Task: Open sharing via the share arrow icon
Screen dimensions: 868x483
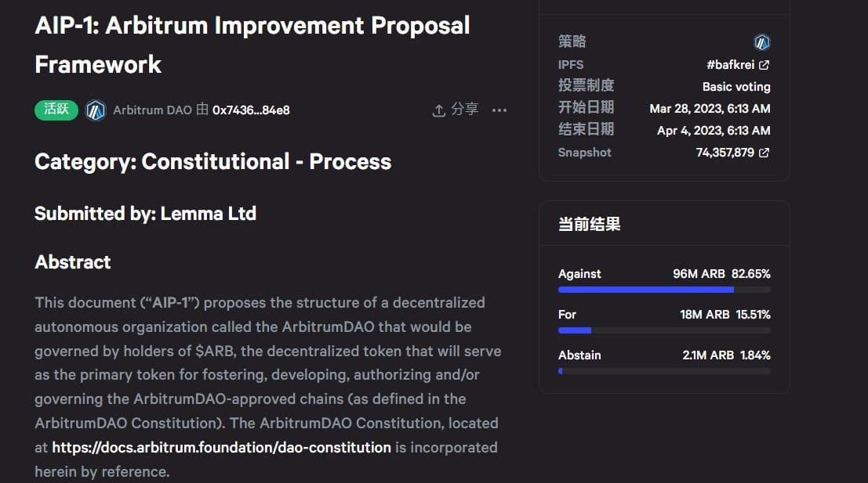Action: [x=439, y=110]
